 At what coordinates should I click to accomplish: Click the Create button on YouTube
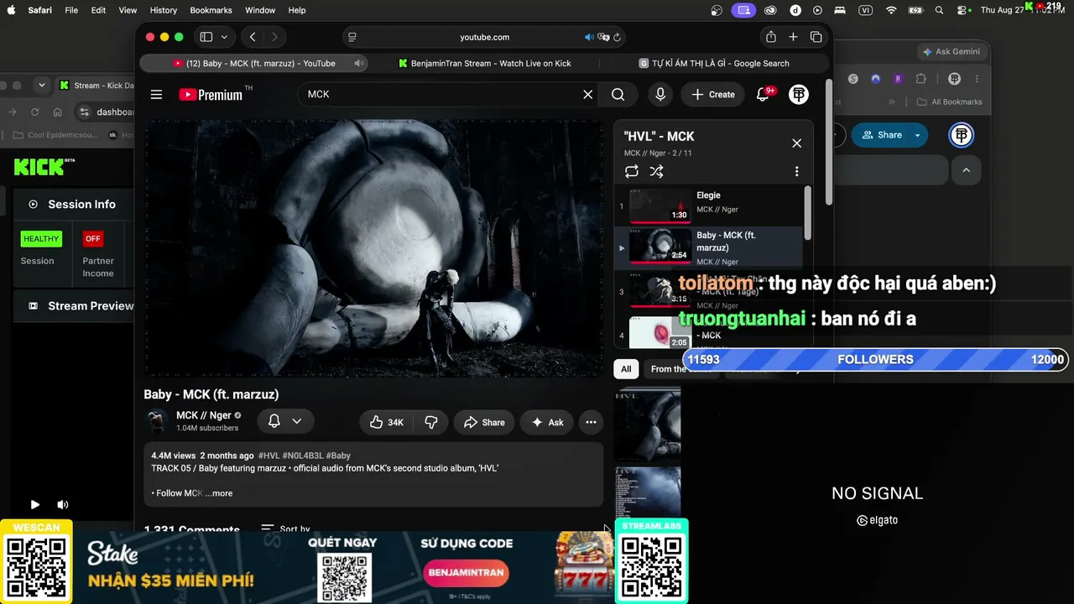pos(713,95)
